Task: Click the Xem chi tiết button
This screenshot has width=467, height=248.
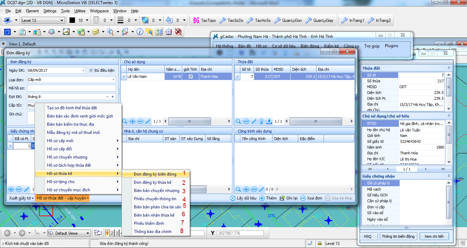Action: click(x=434, y=236)
